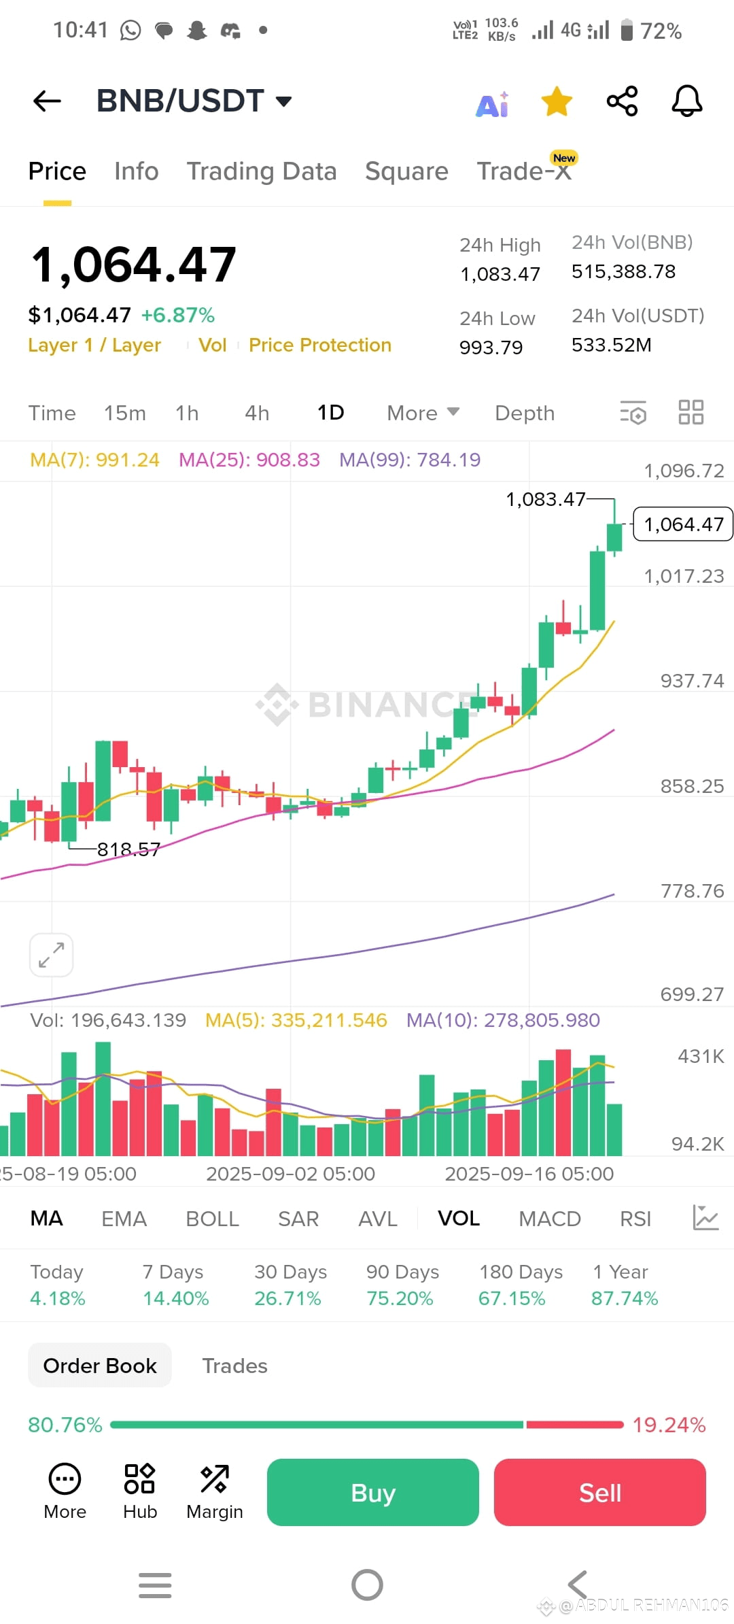Toggle the MACD indicator

click(x=550, y=1219)
